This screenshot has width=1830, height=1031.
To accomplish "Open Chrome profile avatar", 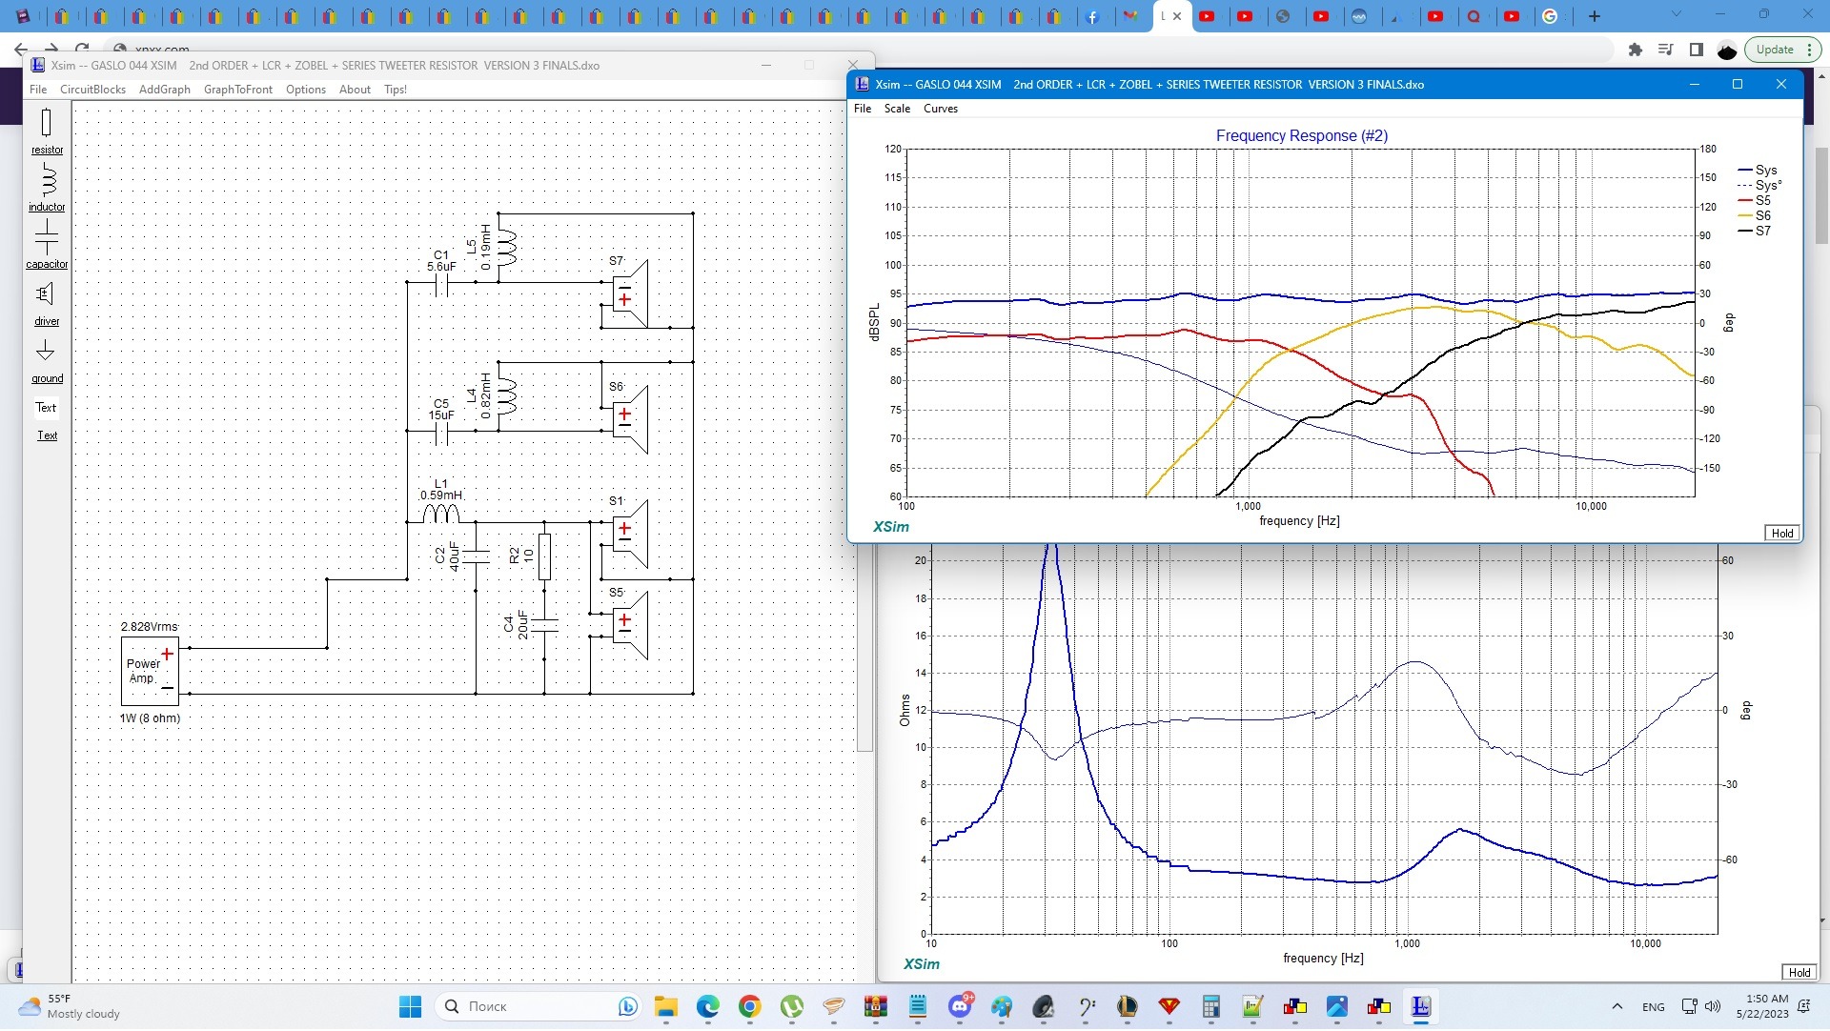I will [x=1727, y=50].
